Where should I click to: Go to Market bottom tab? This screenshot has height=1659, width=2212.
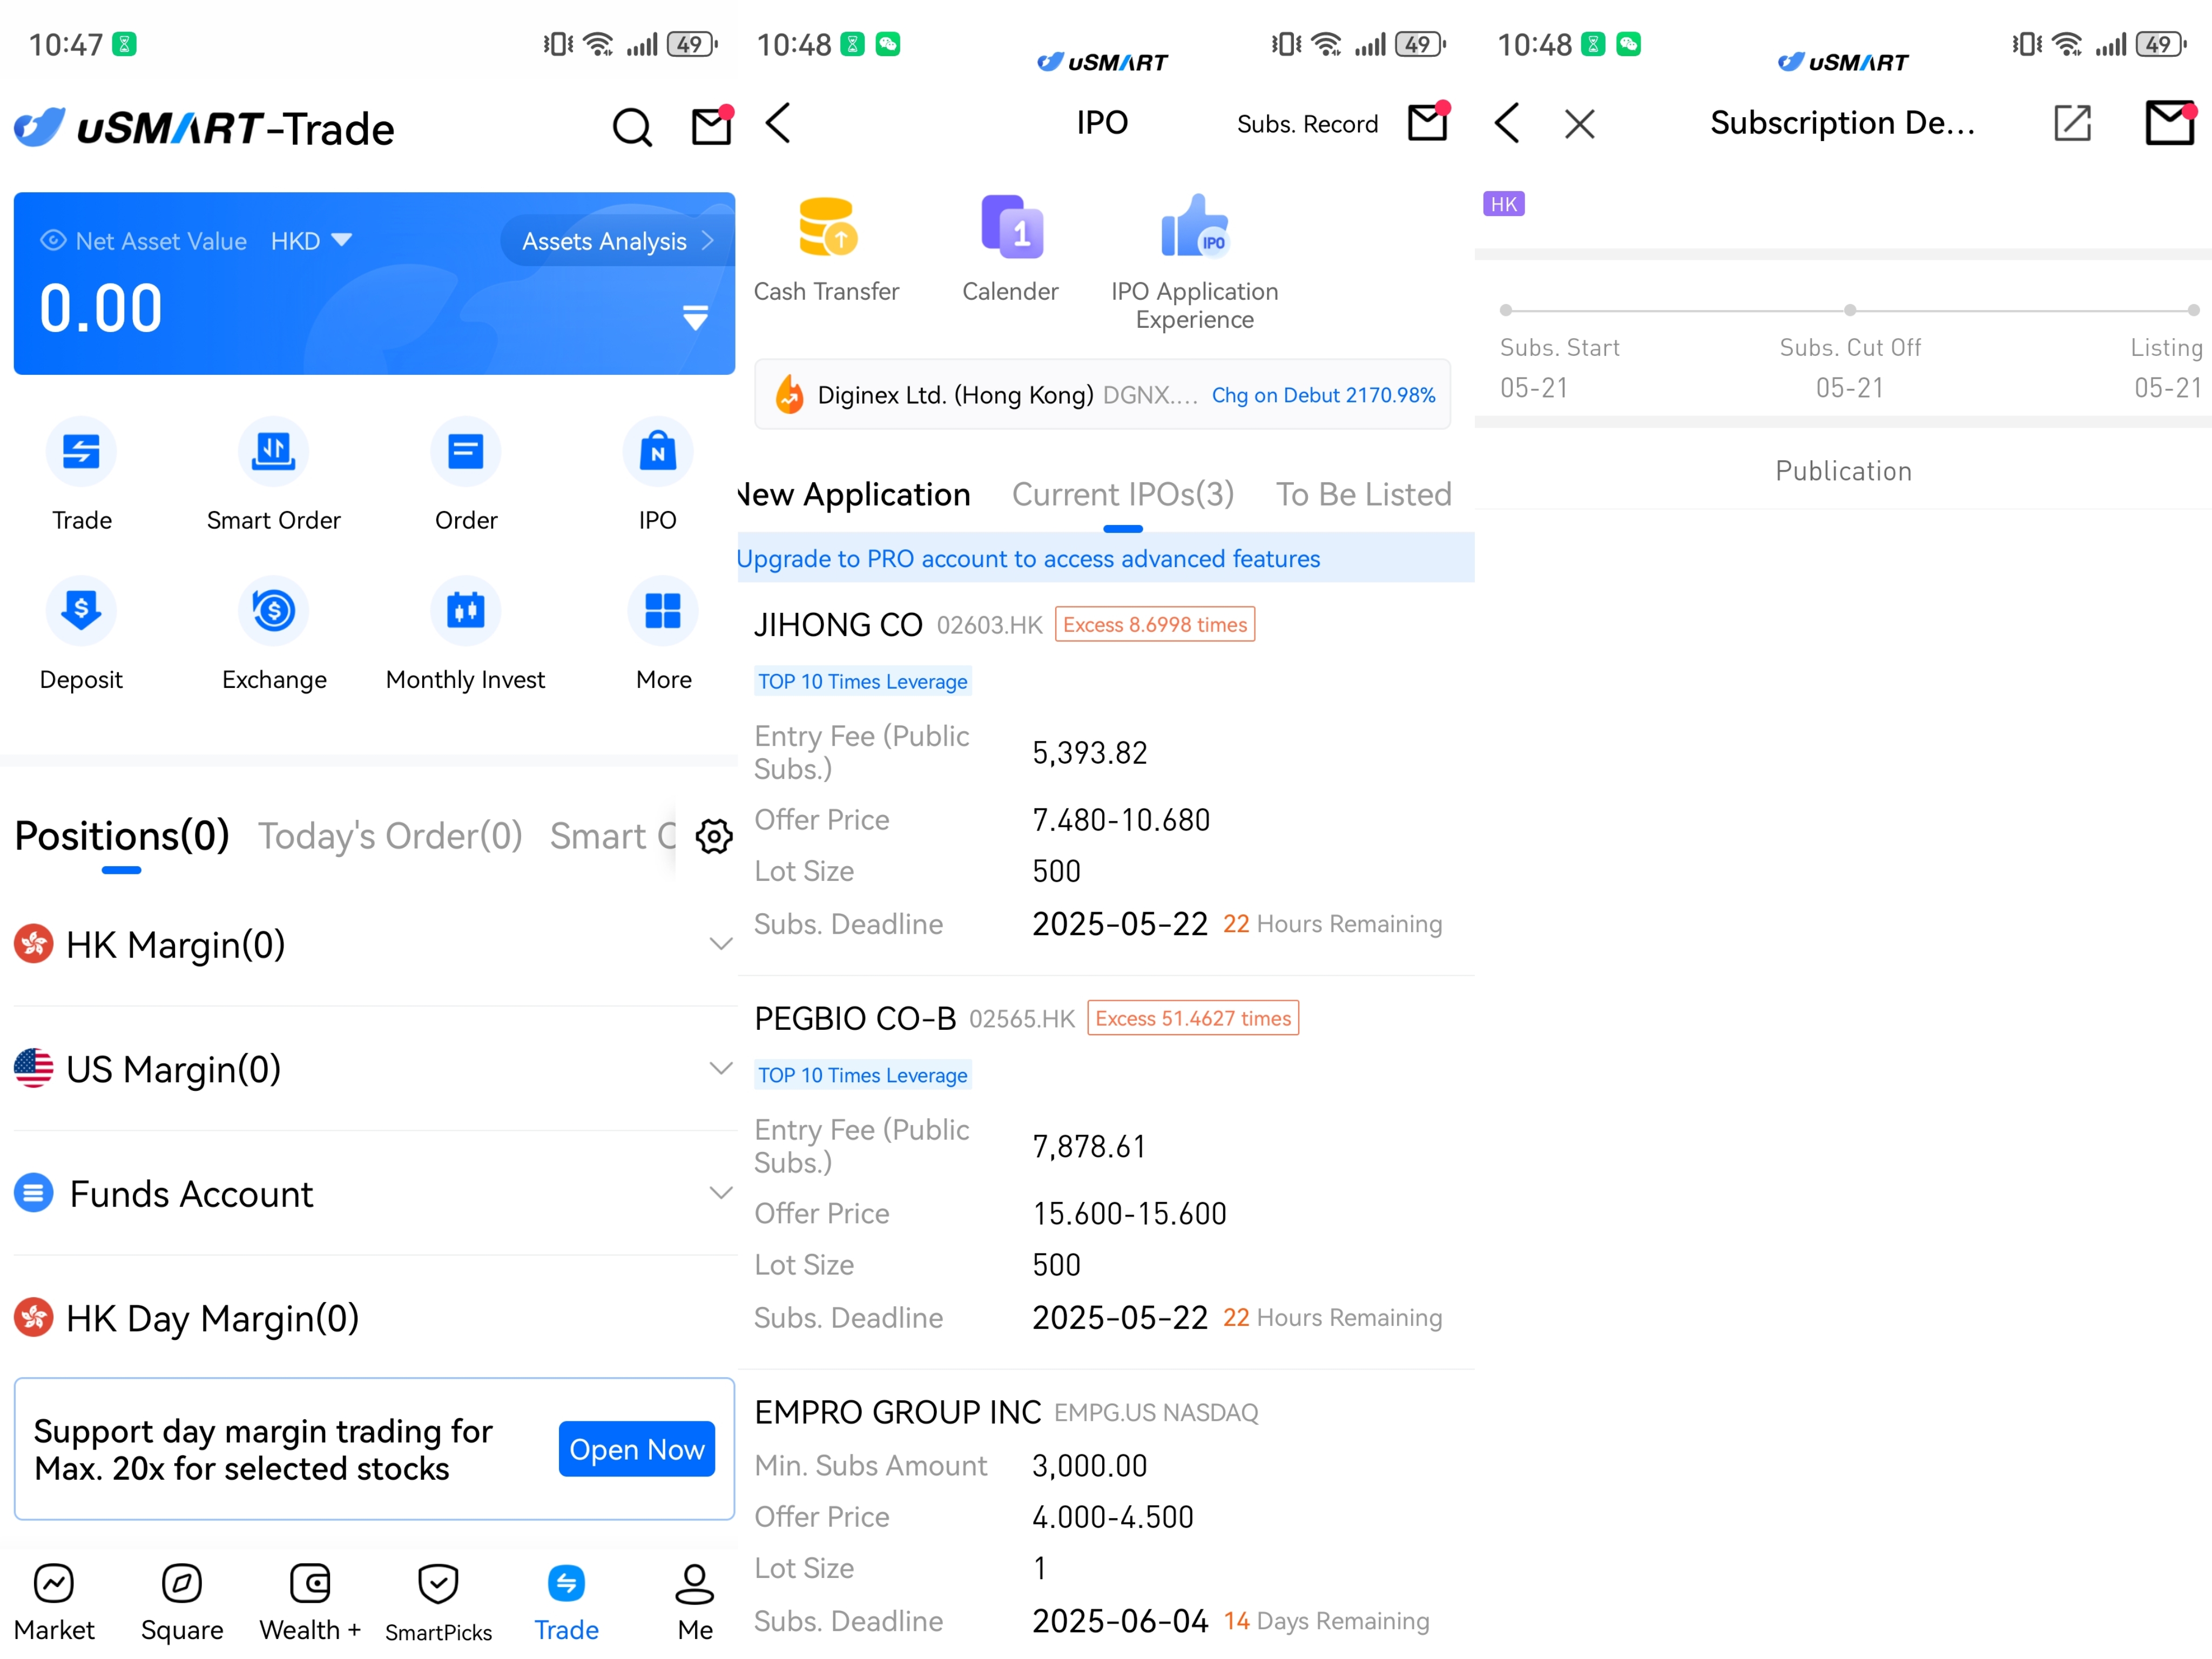[x=54, y=1602]
